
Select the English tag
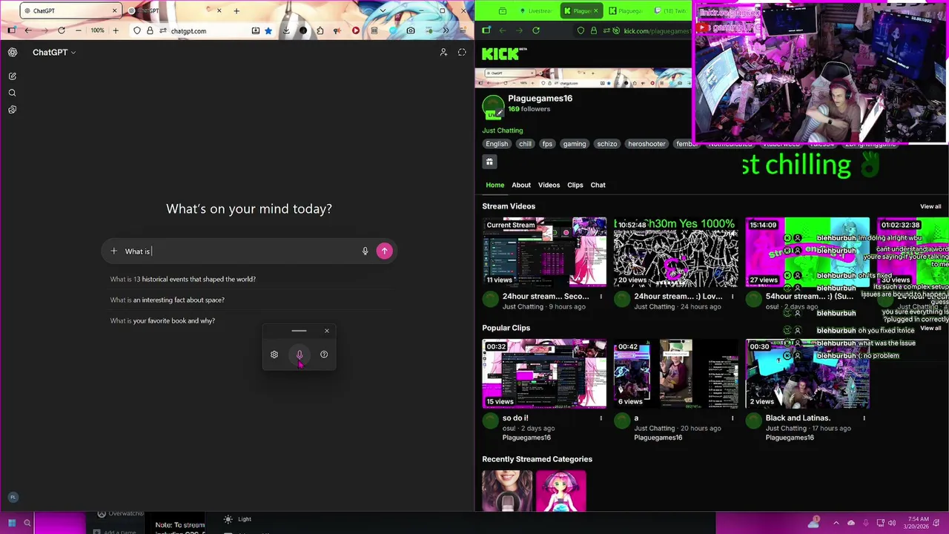[x=497, y=144]
